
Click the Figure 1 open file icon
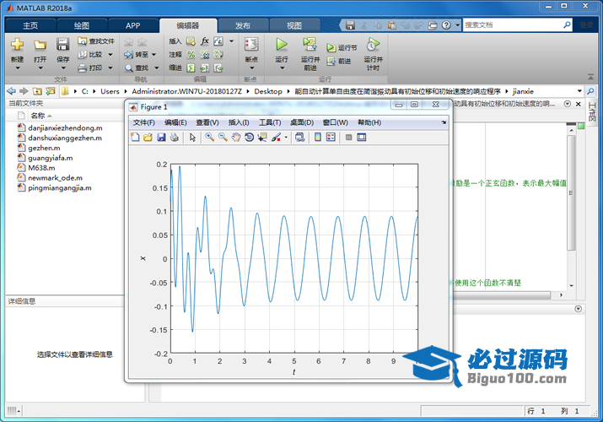point(148,137)
